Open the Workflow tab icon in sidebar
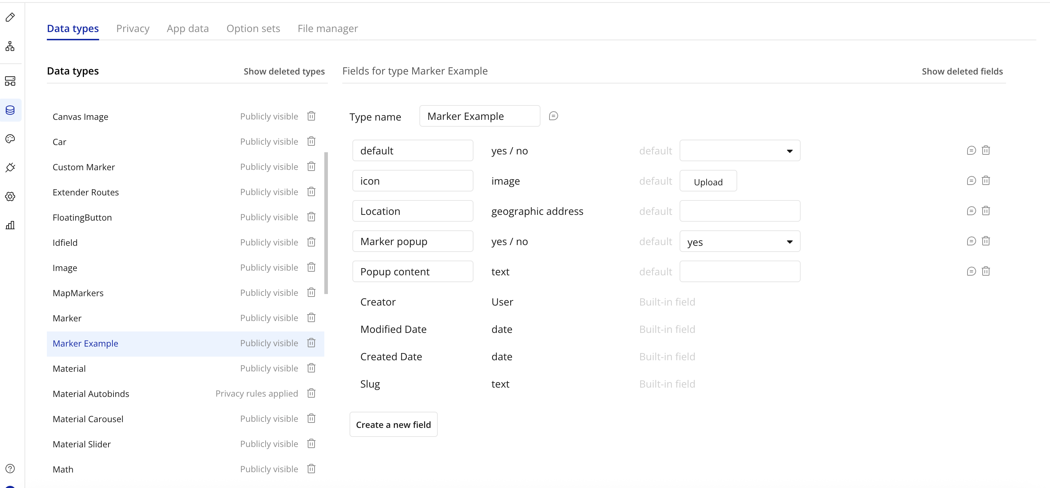This screenshot has height=488, width=1050. 10,46
